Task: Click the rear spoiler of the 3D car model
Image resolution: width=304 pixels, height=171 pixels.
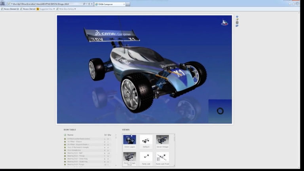Action: tap(112, 35)
